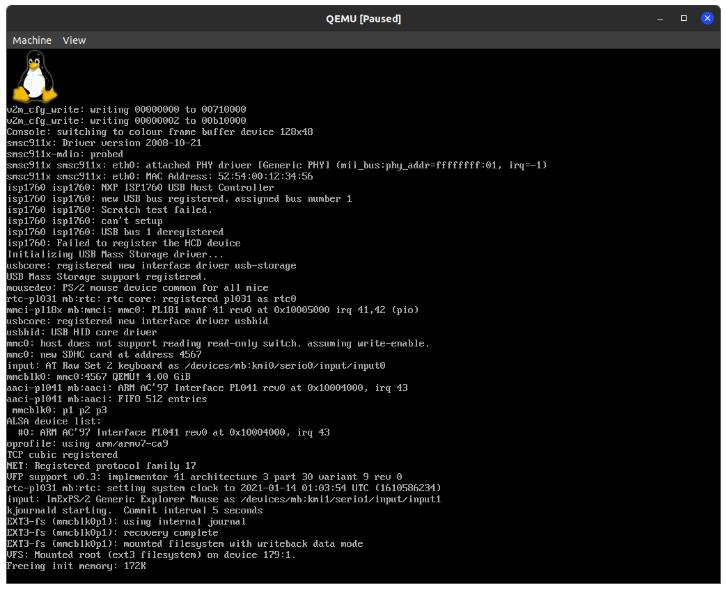Minimize the QEMU window

click(661, 18)
